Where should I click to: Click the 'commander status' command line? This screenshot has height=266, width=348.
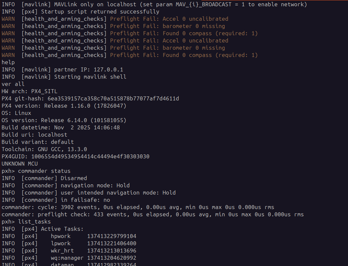36,171
